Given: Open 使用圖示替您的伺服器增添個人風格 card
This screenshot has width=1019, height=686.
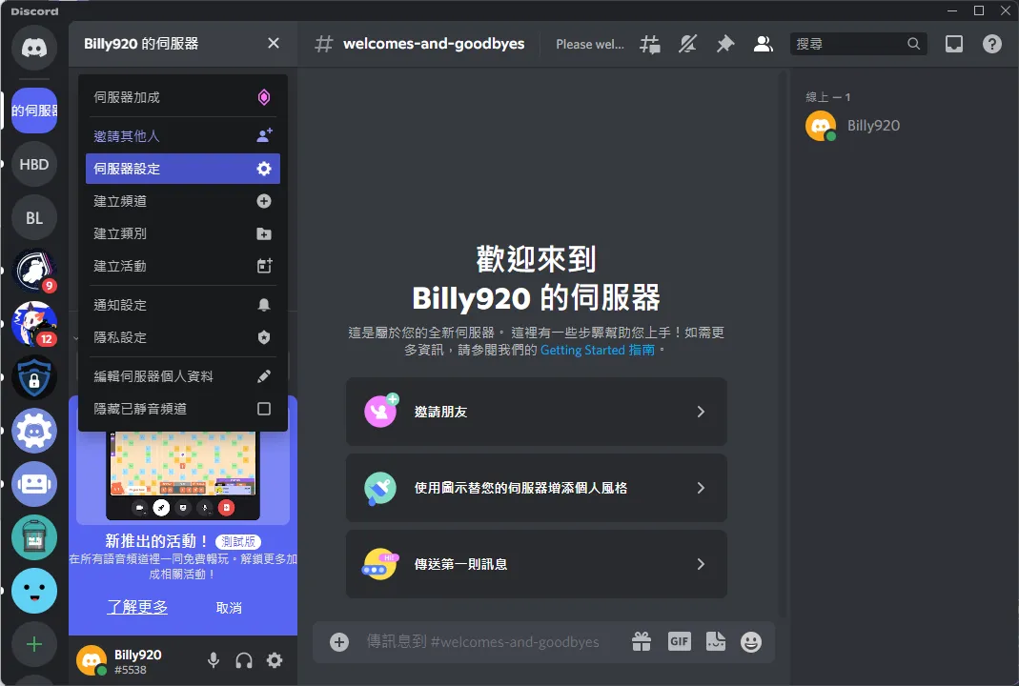Looking at the screenshot, I should pyautogui.click(x=536, y=488).
